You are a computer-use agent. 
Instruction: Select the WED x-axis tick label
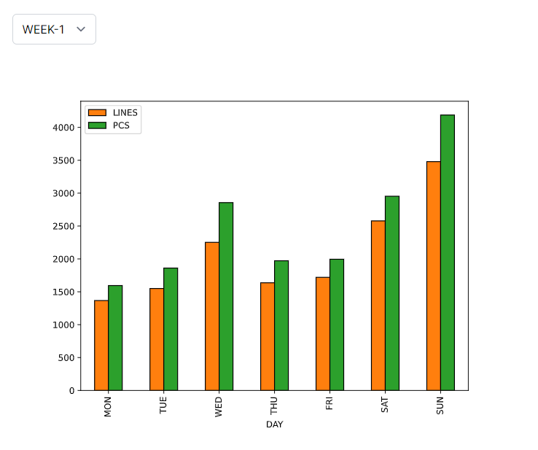click(219, 406)
